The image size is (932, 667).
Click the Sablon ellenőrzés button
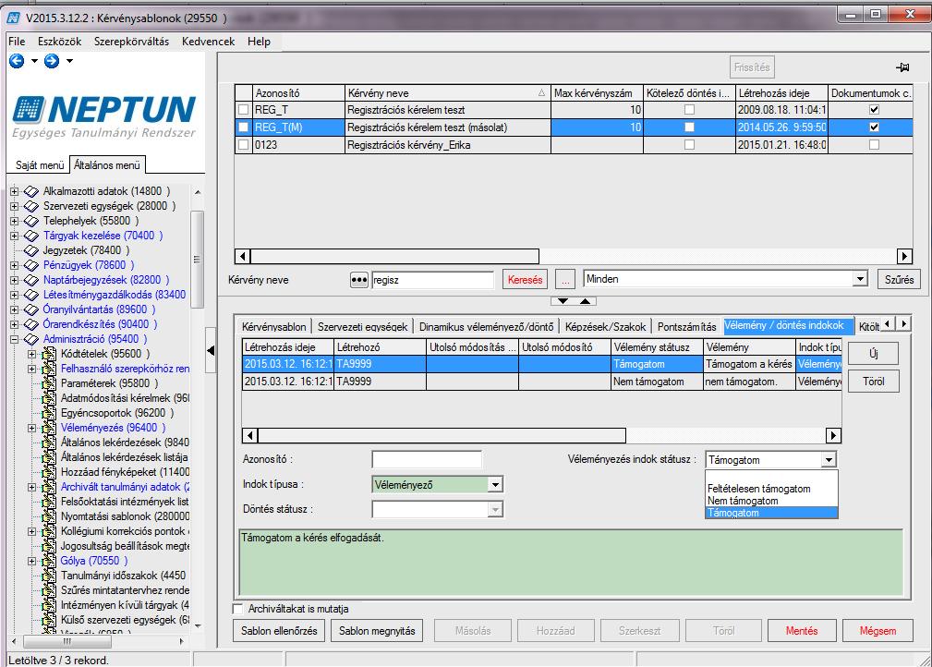click(279, 631)
